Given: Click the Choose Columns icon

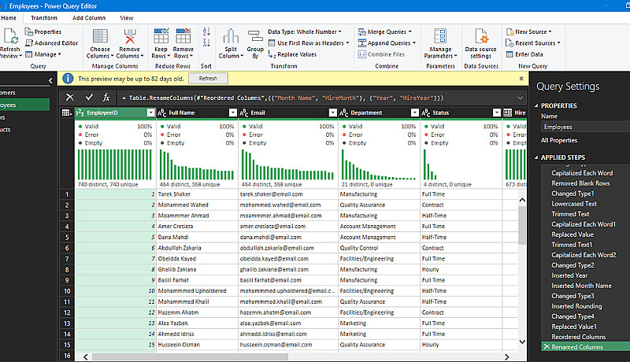Looking at the screenshot, I should (100, 36).
